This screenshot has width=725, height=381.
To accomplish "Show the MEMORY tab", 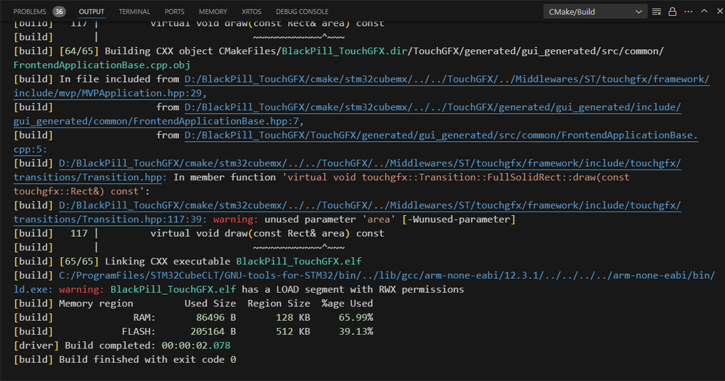I will point(213,12).
